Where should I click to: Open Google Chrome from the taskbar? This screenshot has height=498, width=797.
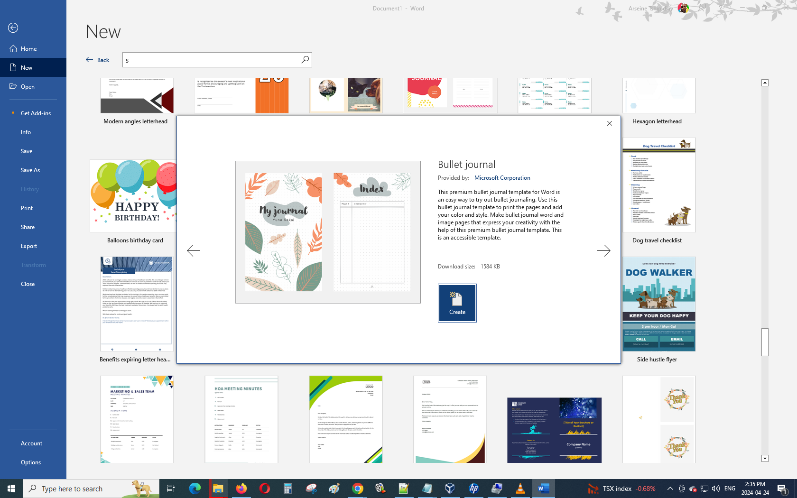point(357,489)
